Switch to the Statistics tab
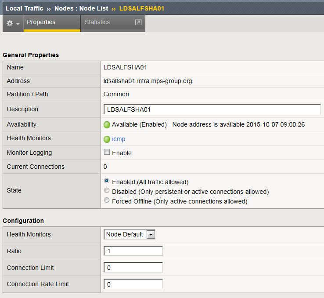This screenshot has height=298, width=324. pos(97,22)
